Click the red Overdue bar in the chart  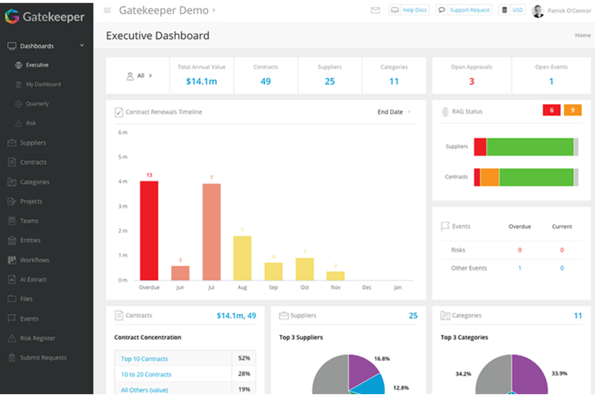point(149,230)
